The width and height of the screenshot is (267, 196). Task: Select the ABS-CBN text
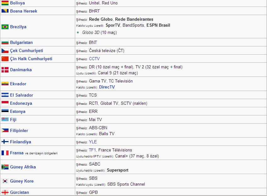click(x=98, y=128)
